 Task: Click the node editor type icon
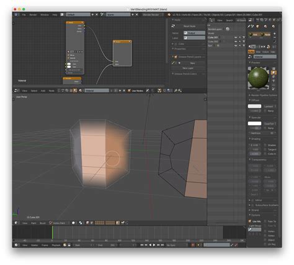16,91
